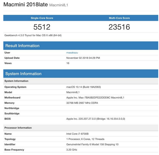Click the processor Name label

point(8,134)
